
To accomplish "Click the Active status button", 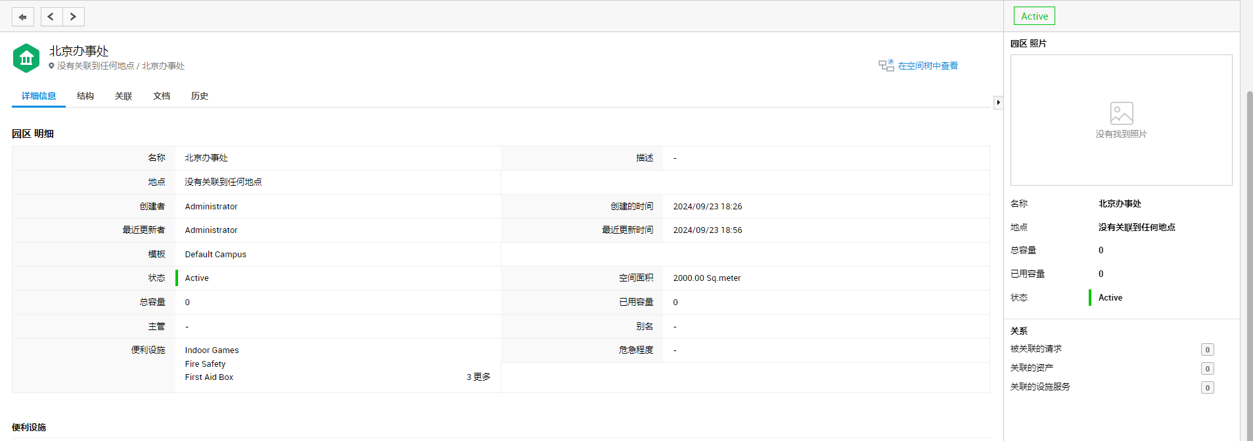I will point(1034,16).
